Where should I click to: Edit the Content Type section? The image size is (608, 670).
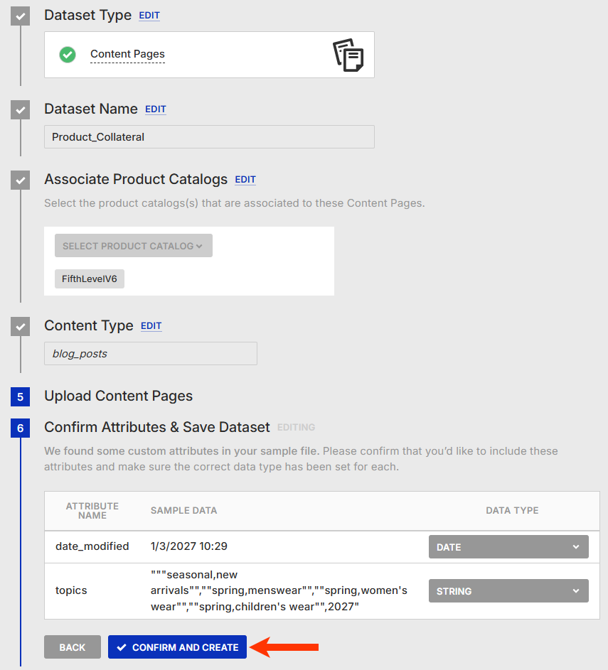151,326
